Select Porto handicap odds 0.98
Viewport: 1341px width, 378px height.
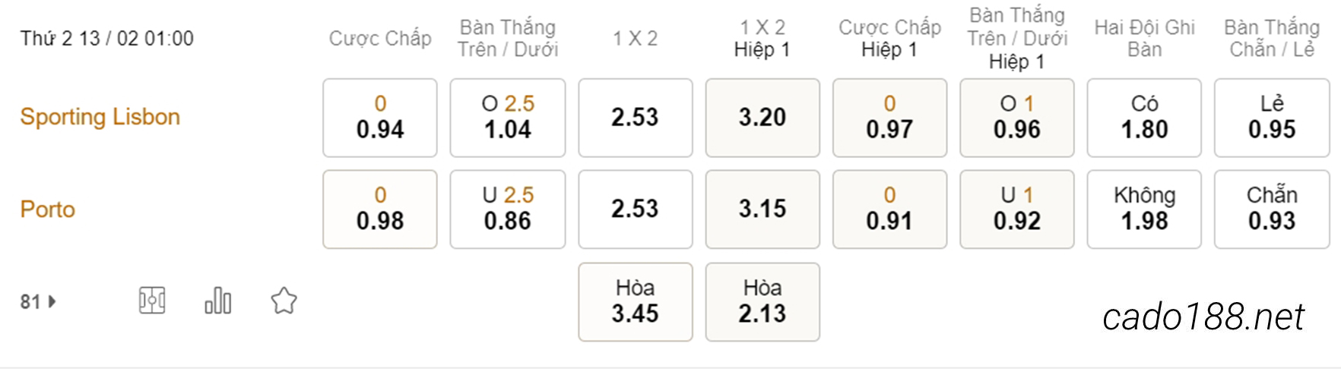point(380,209)
